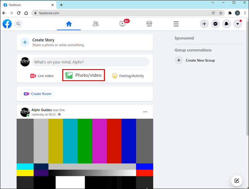
Task: Open the post options via three dots
Action: (x=145, y=112)
